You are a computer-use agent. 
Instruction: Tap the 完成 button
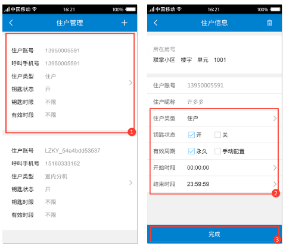214,235
